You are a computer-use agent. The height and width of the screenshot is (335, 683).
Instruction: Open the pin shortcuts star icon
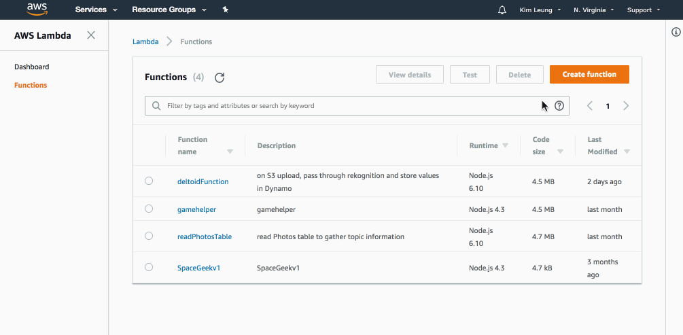pyautogui.click(x=225, y=10)
